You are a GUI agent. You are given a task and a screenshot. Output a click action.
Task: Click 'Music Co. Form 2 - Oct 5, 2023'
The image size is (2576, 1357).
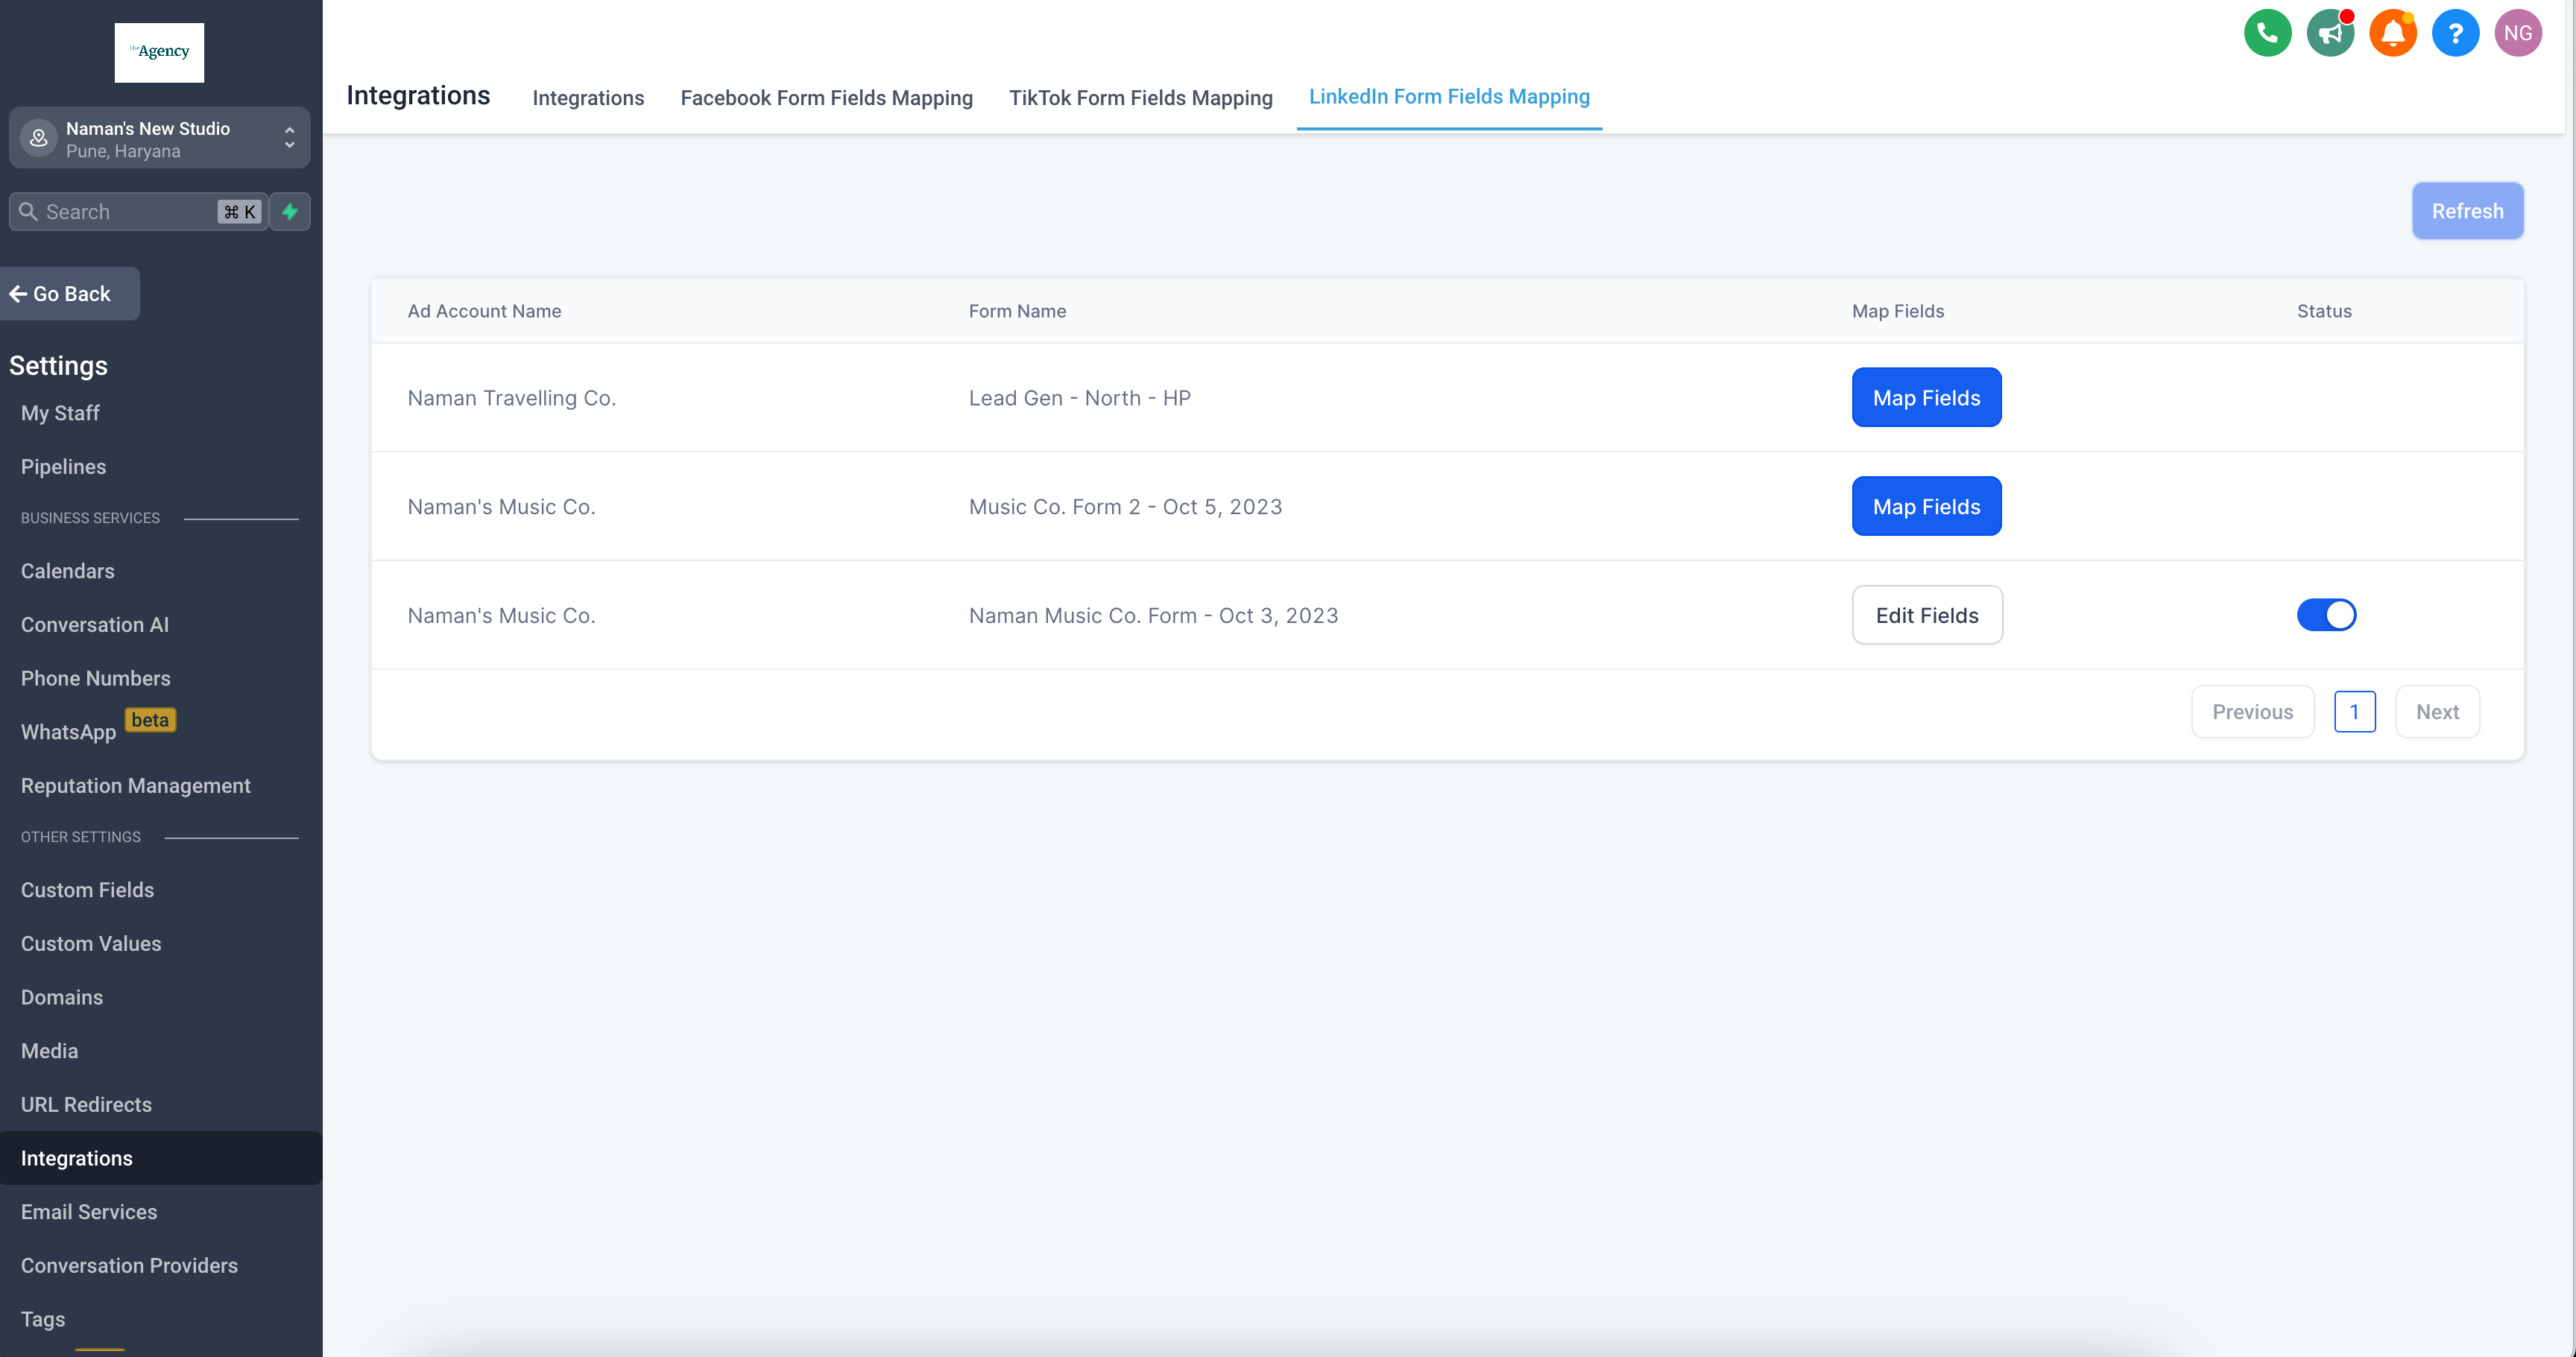(1125, 507)
